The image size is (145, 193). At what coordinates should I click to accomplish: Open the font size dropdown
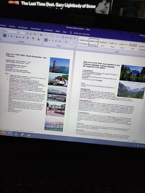click(24, 33)
